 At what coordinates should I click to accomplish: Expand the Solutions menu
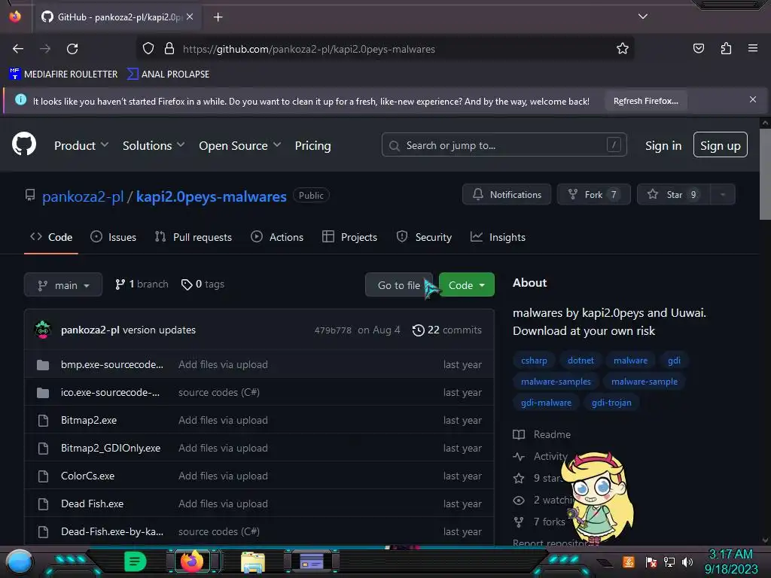tap(154, 145)
